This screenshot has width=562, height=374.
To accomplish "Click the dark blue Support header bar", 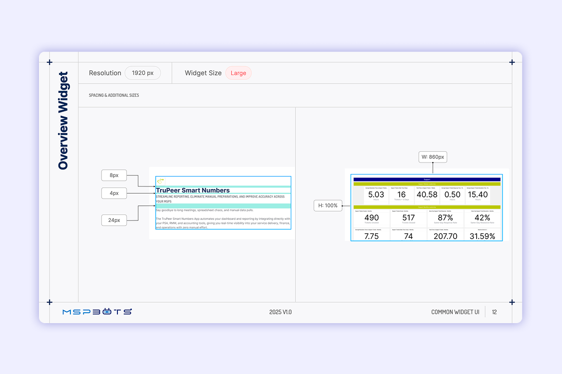I will point(427,180).
